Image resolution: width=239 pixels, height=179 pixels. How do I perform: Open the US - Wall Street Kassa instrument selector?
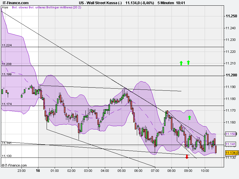click(x=101, y=3)
